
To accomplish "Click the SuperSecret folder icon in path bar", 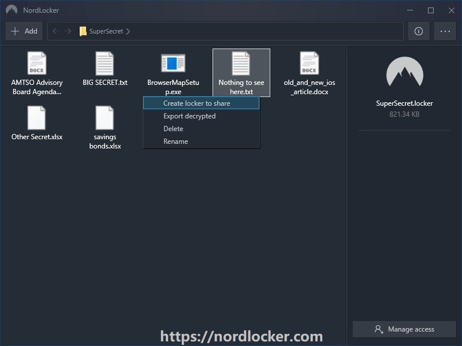I will 83,31.
